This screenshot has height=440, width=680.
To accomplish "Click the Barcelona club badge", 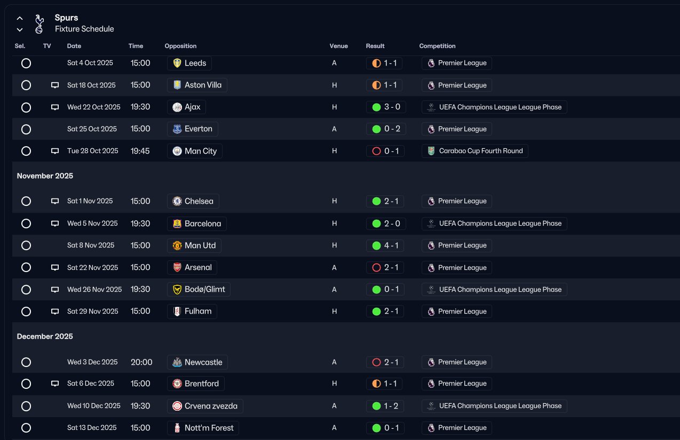I will click(x=177, y=223).
